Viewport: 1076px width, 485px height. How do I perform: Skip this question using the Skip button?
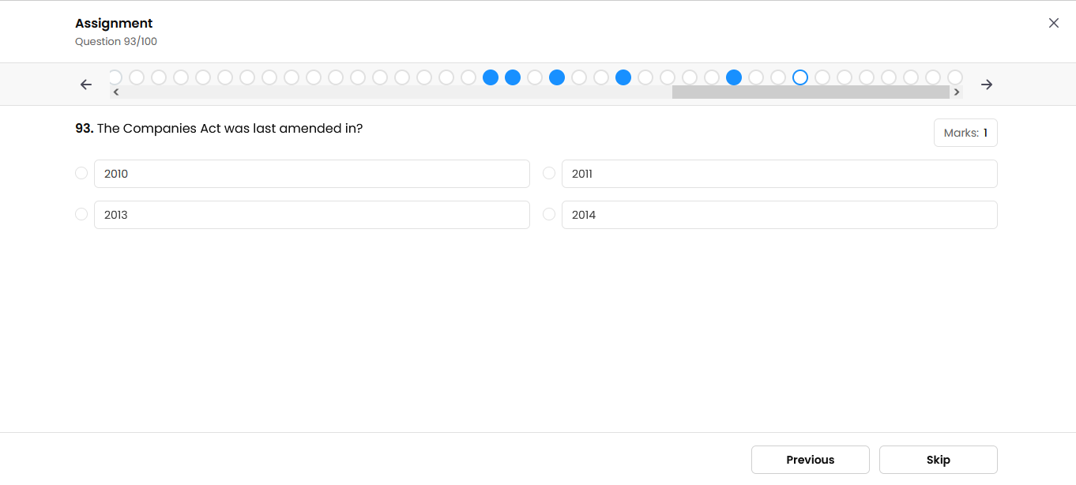[x=938, y=460]
